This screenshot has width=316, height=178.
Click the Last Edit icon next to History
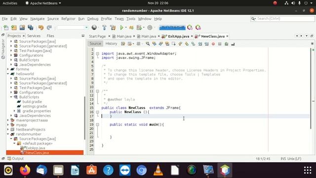point(123,44)
